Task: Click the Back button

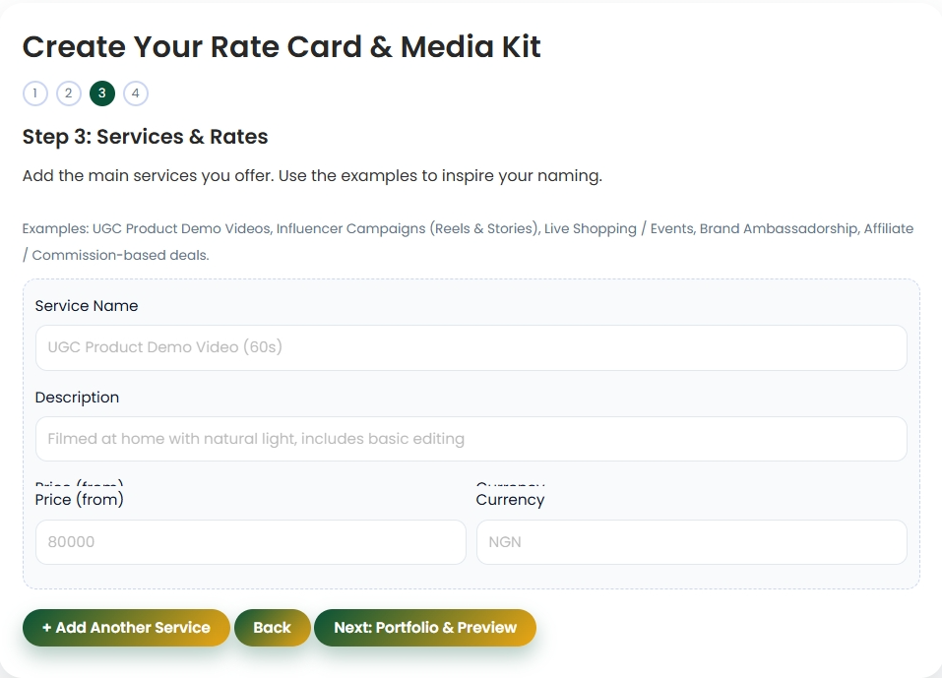Action: tap(272, 628)
